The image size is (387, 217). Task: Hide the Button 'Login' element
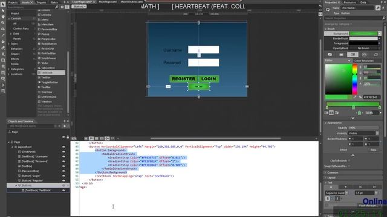click(63, 175)
